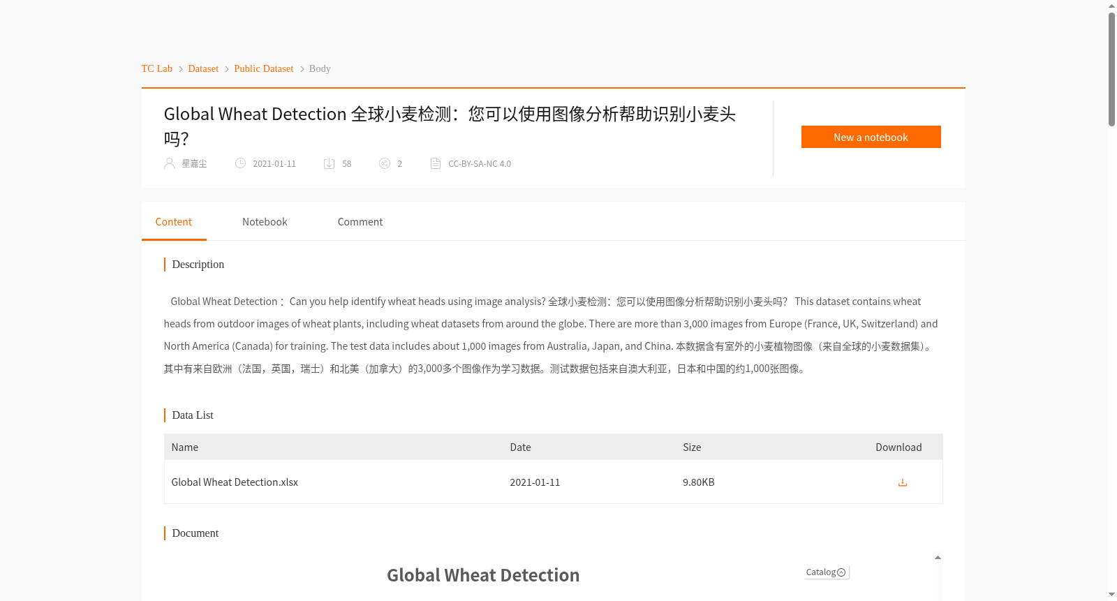This screenshot has width=1117, height=601.
Task: Click the download count icon
Action: pyautogui.click(x=329, y=163)
